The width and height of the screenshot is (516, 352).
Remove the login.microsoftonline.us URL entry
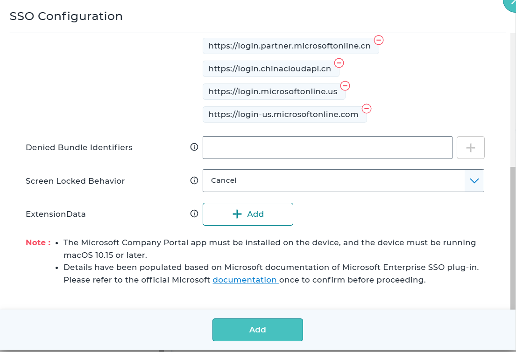[x=345, y=86]
